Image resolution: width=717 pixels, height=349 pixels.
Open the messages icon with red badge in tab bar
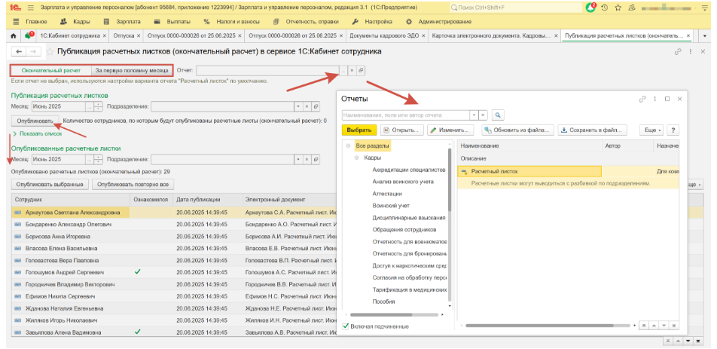pos(29,35)
